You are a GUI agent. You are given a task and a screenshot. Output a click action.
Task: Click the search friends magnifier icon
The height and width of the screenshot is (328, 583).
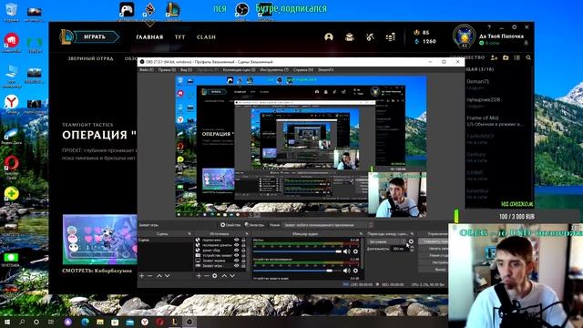528,57
